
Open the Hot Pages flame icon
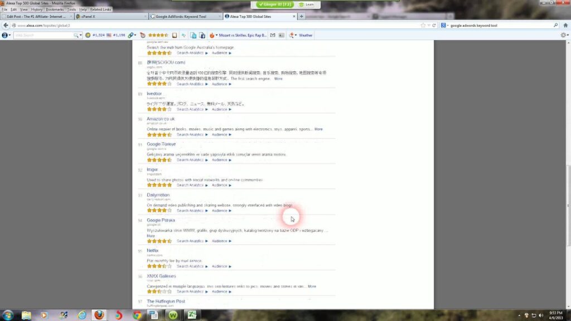212,35
